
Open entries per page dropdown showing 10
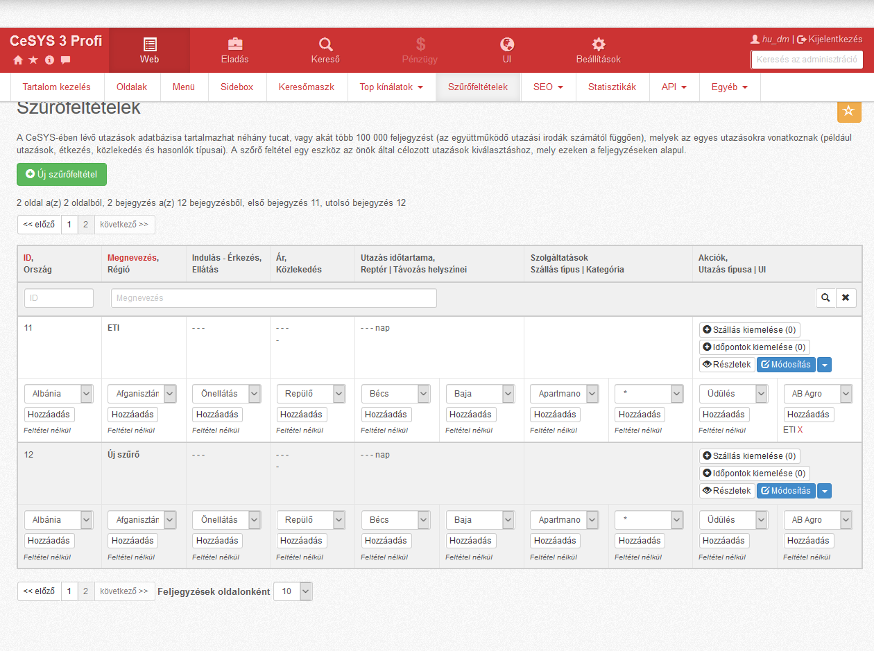coord(293,591)
